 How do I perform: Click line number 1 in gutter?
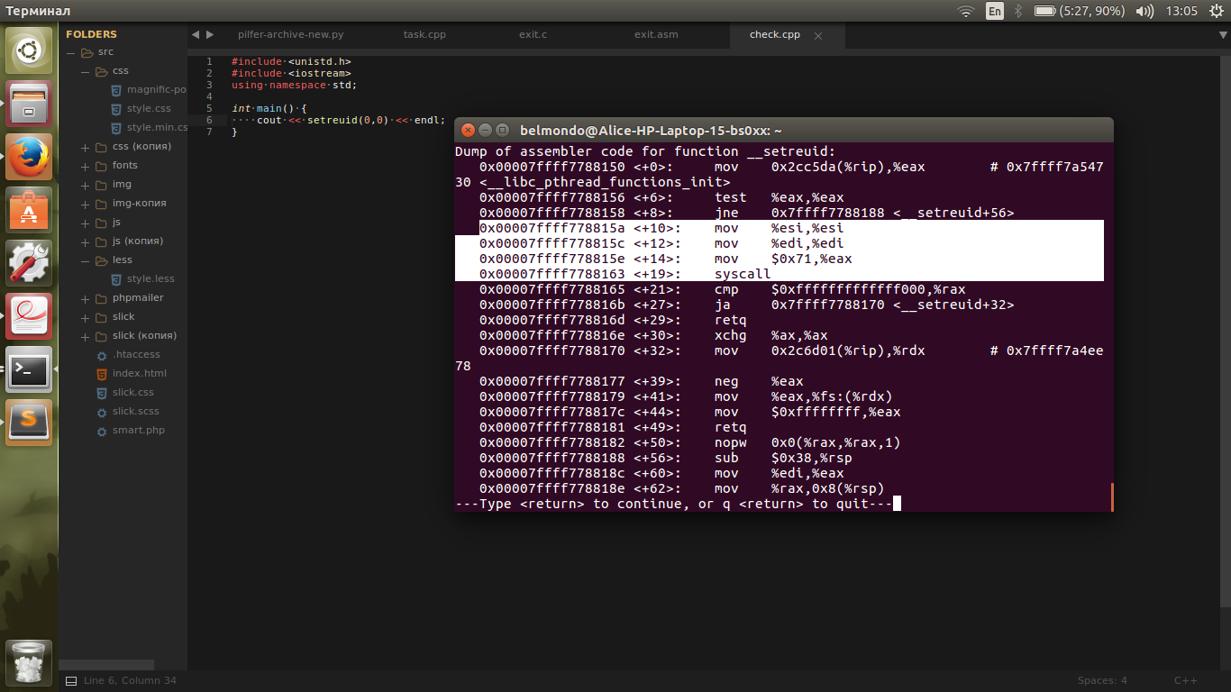point(209,61)
